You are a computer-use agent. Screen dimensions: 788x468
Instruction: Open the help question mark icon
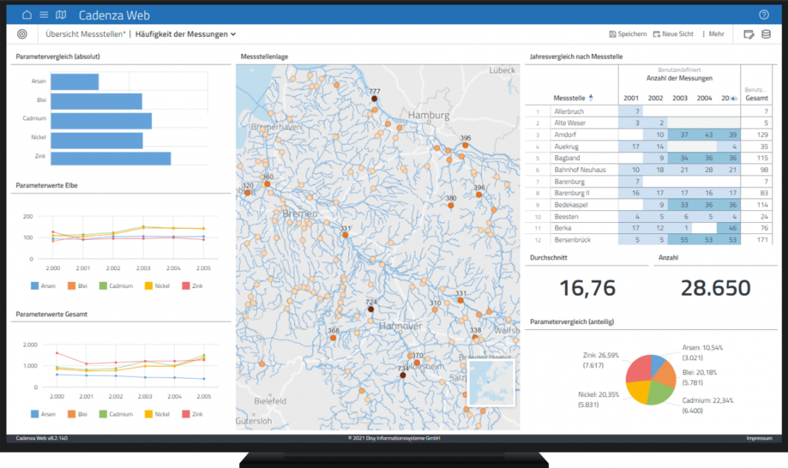(764, 15)
